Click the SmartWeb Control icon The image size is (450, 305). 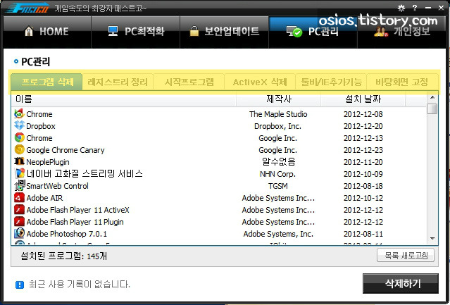point(19,185)
